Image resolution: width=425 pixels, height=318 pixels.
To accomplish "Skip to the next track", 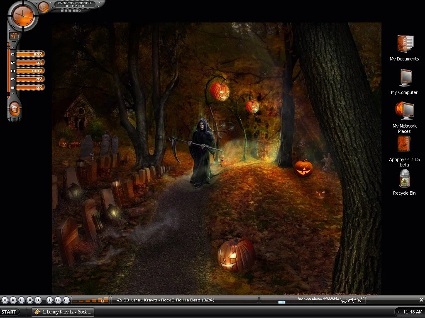I will click(38, 300).
